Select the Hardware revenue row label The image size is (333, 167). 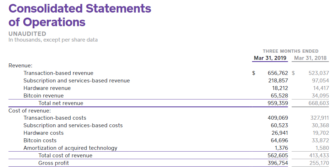pyautogui.click(x=47, y=88)
